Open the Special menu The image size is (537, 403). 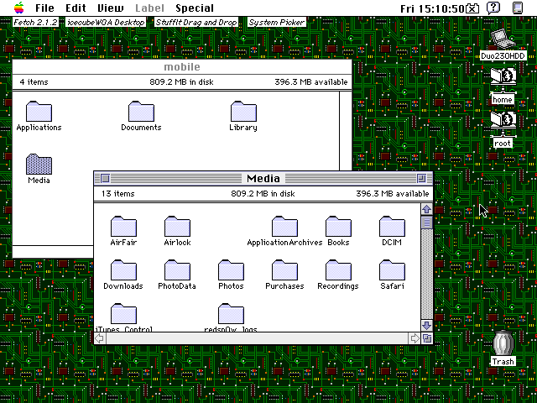coord(195,8)
